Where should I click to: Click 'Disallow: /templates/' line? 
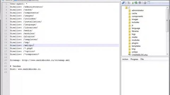24,39
